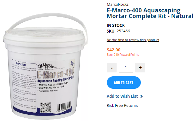Open the Risk Free Returns info
The width and height of the screenshot is (195, 121).
click(x=122, y=106)
